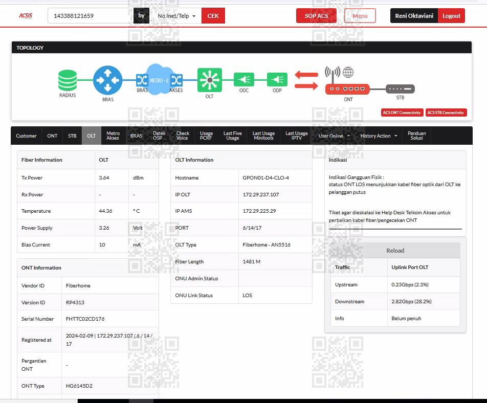Click the ACSIS logo

tap(26, 15)
